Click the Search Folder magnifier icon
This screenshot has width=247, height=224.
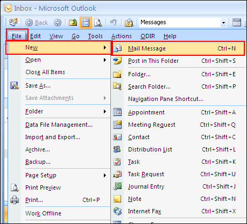[x=117, y=86]
